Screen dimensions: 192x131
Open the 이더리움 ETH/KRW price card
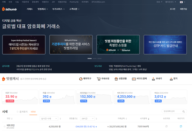tap(95, 97)
